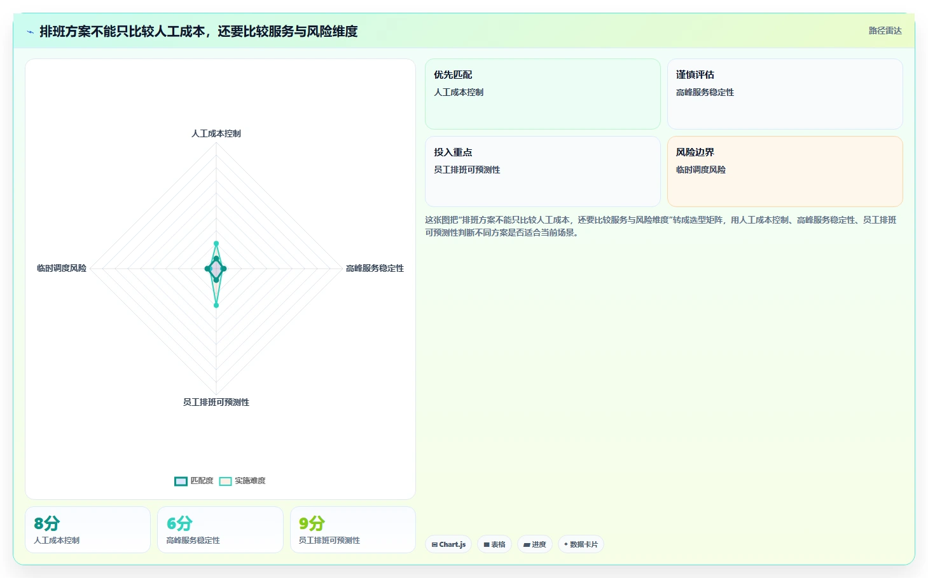
Task: Click 临时调度风险 text in 风险边界 card
Action: point(701,170)
